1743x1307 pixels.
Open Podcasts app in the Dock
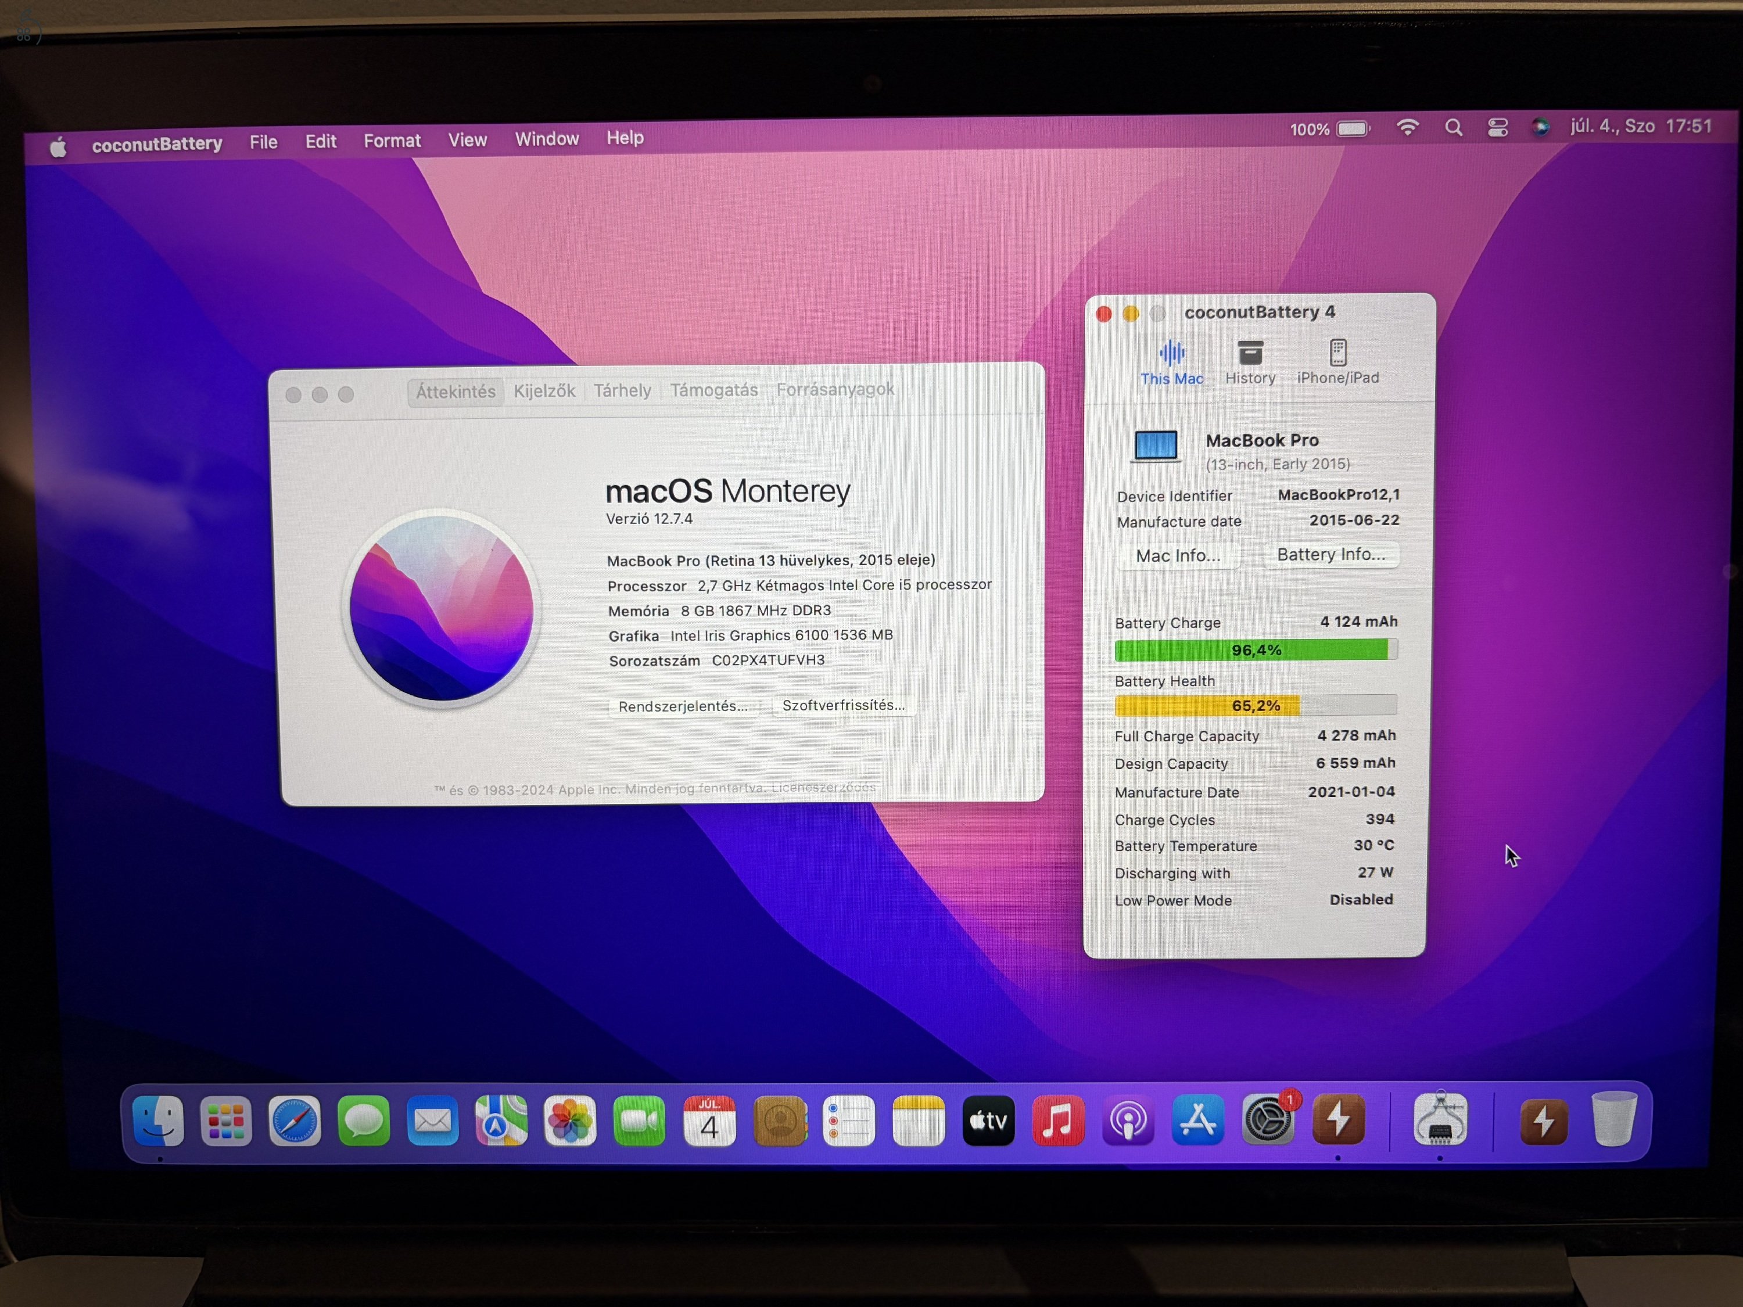click(1128, 1119)
